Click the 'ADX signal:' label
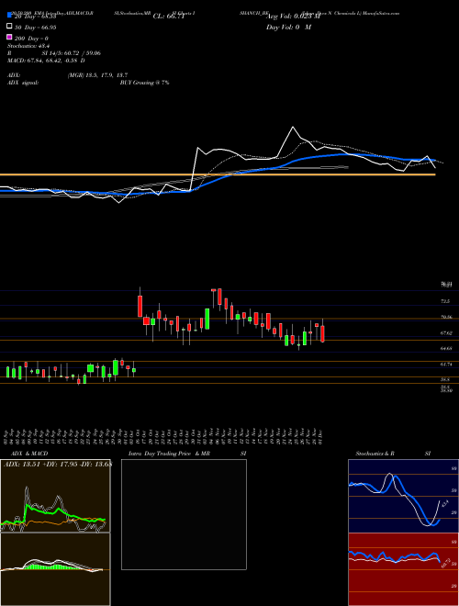The height and width of the screenshot is (606, 459). 23,83
